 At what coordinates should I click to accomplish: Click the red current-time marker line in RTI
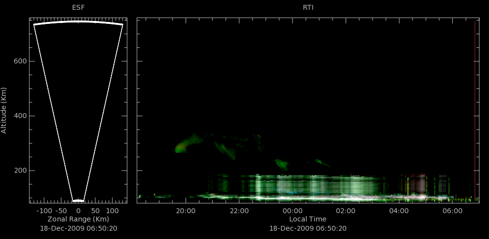(475, 110)
